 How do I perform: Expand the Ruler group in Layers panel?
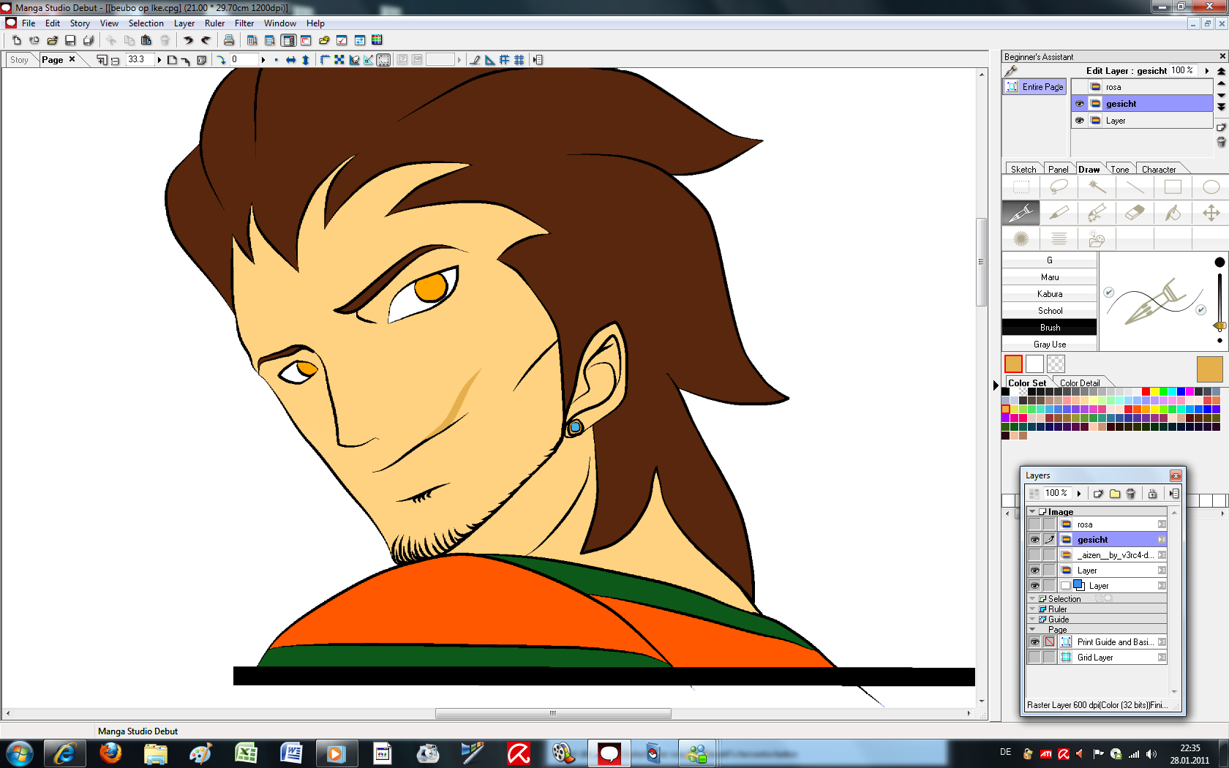click(x=1032, y=609)
